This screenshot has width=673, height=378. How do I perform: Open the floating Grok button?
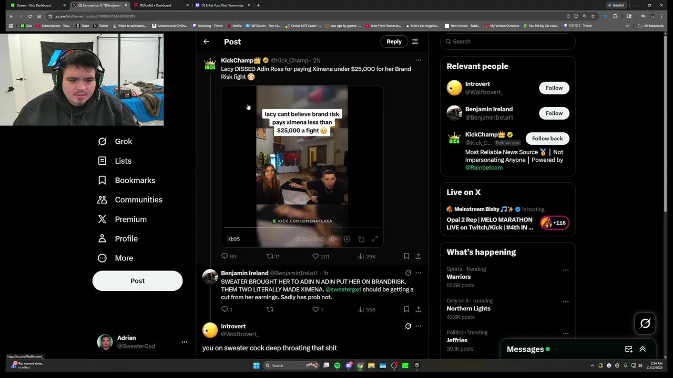(645, 323)
